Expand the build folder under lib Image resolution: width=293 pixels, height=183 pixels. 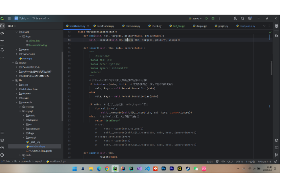[16, 85]
